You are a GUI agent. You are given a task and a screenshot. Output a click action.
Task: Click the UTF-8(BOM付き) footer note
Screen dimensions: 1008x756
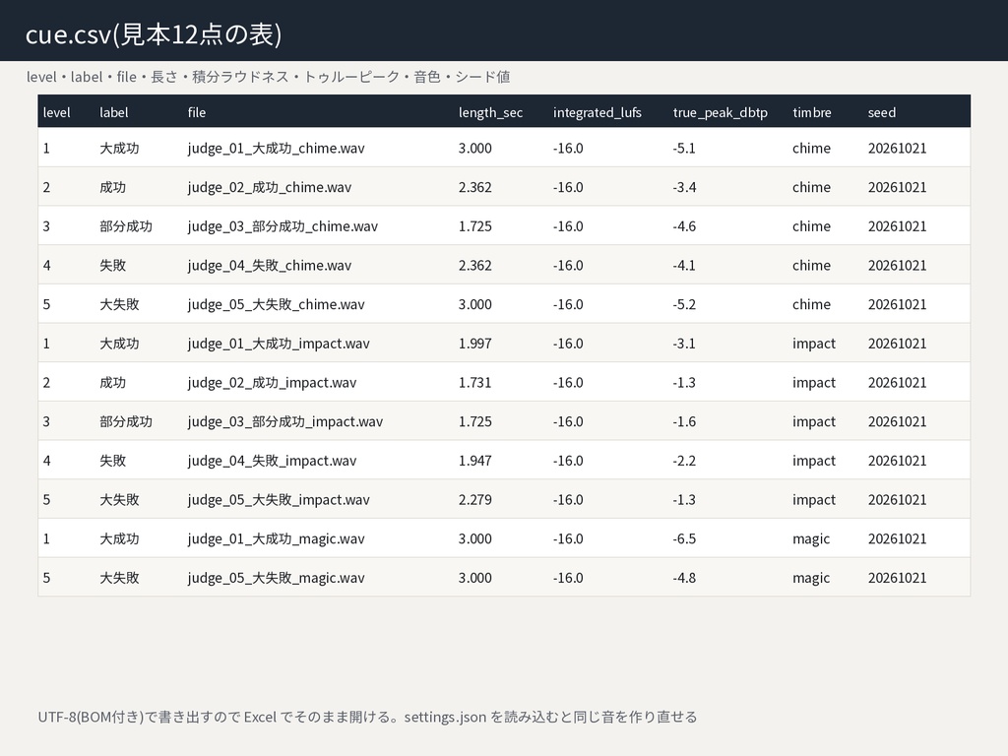click(x=367, y=717)
